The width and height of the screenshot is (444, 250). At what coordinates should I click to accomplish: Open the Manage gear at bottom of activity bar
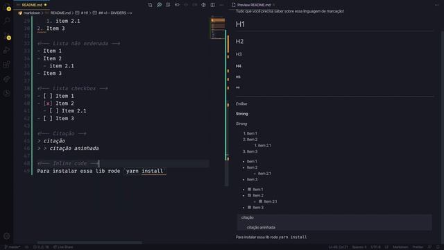click(7, 236)
